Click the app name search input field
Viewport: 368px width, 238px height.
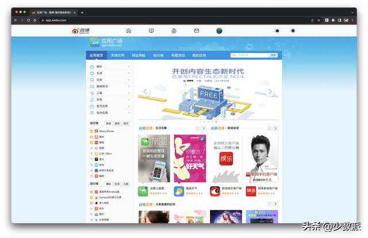[250, 55]
